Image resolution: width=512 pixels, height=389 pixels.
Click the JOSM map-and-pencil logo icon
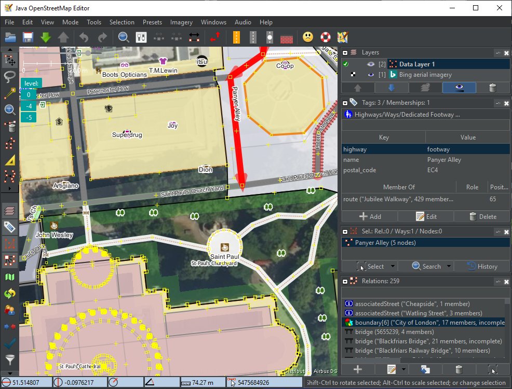coord(343,37)
